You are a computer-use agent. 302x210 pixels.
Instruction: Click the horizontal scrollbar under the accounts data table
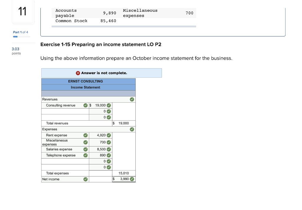(x=124, y=26)
